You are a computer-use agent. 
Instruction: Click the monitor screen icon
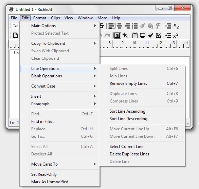143,35
